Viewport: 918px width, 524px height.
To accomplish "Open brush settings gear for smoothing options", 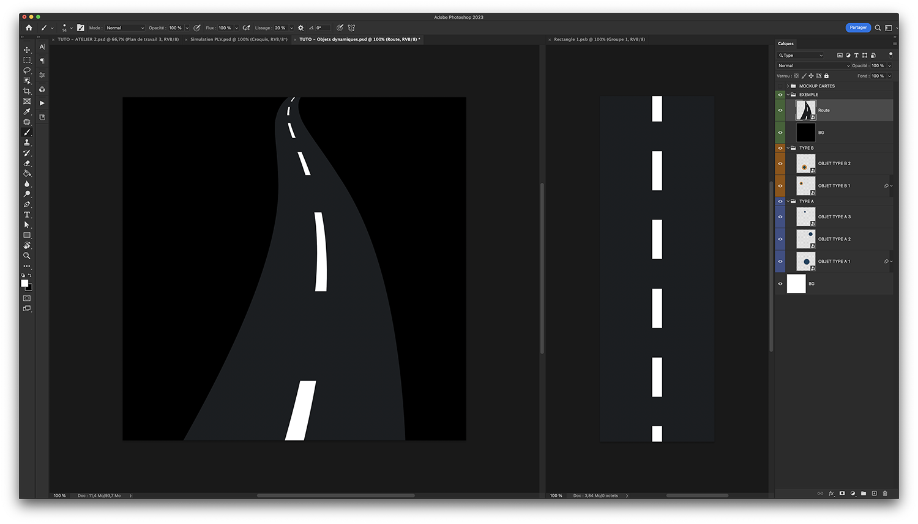I will [x=300, y=28].
